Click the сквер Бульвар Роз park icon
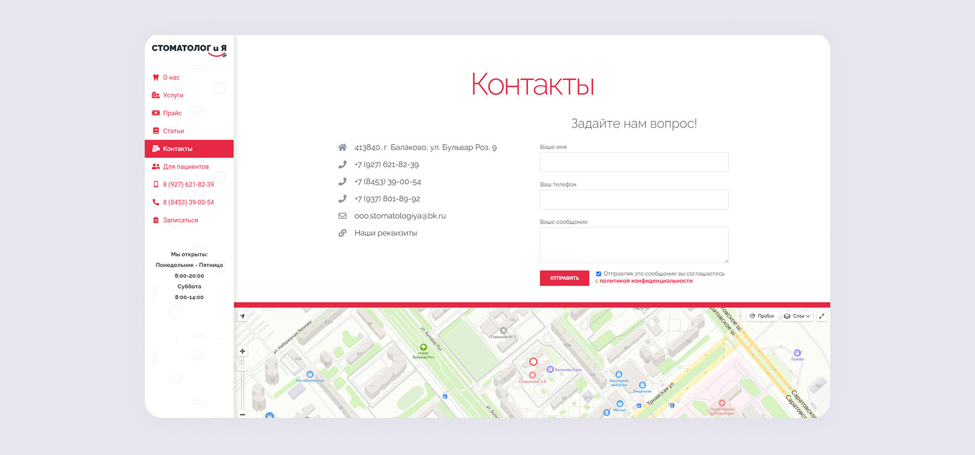975x455 pixels. pos(423,347)
